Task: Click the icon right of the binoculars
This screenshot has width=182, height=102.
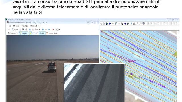Action: (x=131, y=24)
